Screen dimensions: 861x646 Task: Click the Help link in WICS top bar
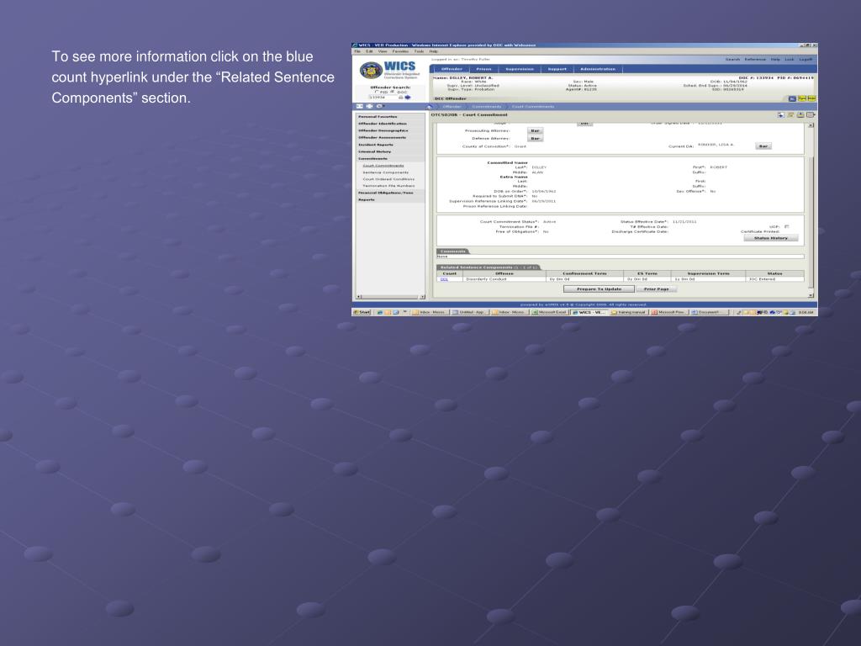click(774, 60)
